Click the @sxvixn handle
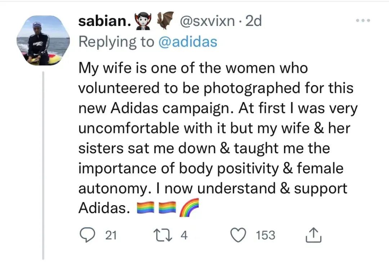389x265 pixels. click(x=207, y=22)
